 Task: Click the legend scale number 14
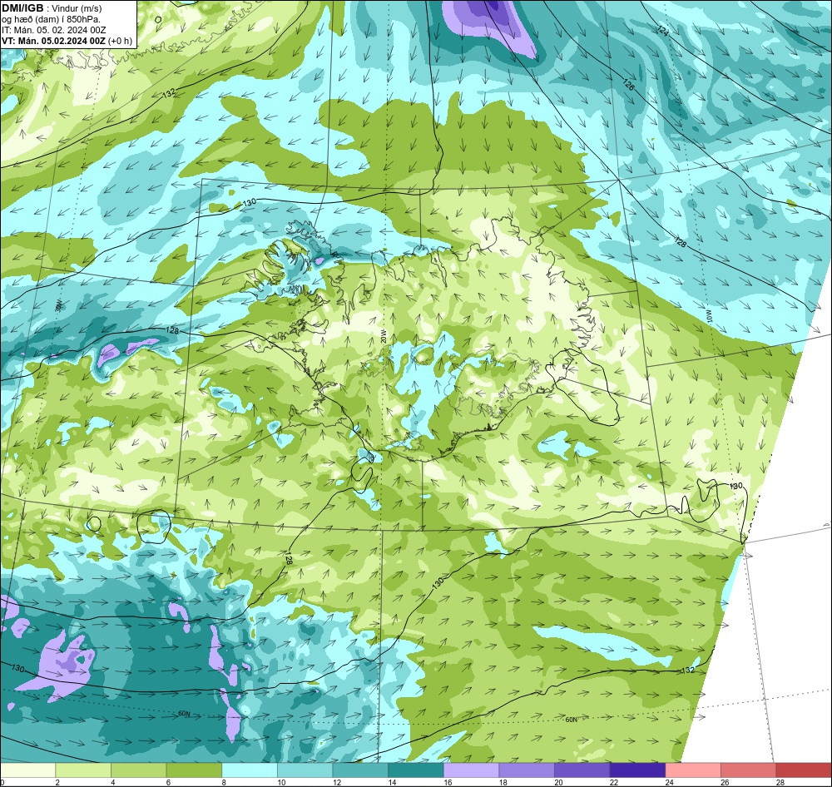pos(392,782)
